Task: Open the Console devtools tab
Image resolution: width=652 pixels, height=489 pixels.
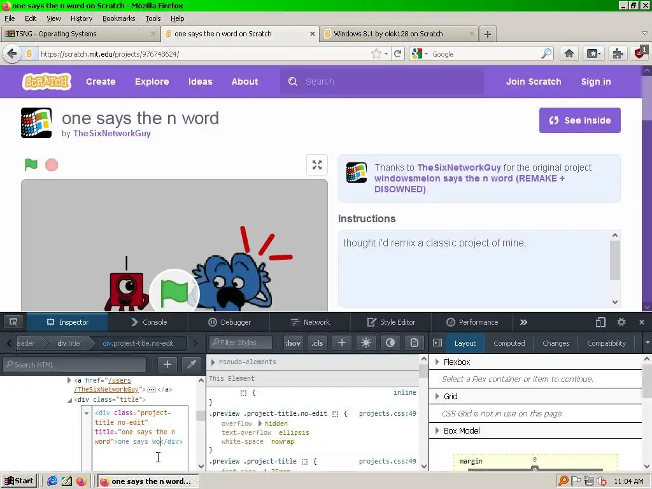Action: 149,322
